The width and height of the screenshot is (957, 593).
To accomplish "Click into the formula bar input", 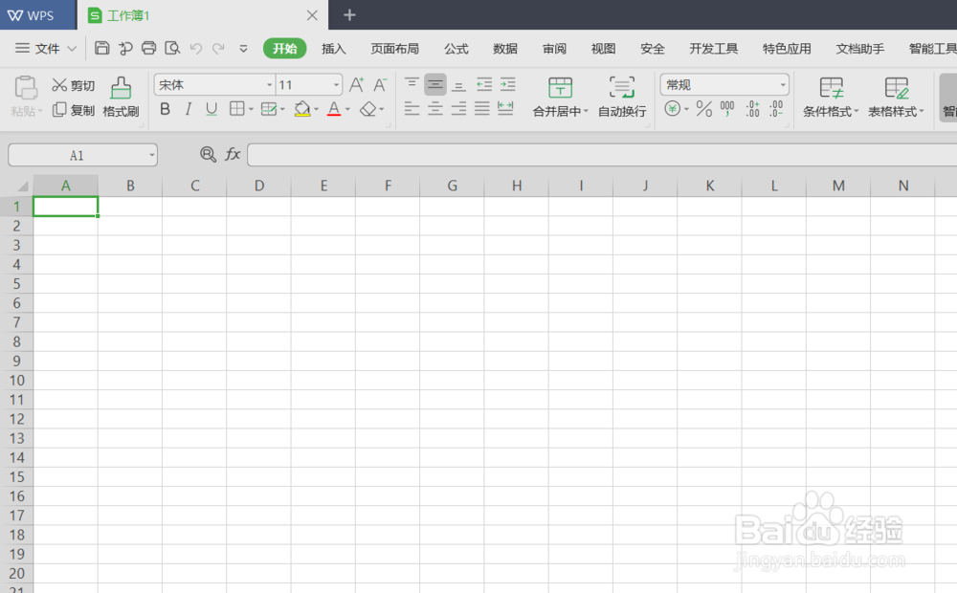I will click(602, 155).
